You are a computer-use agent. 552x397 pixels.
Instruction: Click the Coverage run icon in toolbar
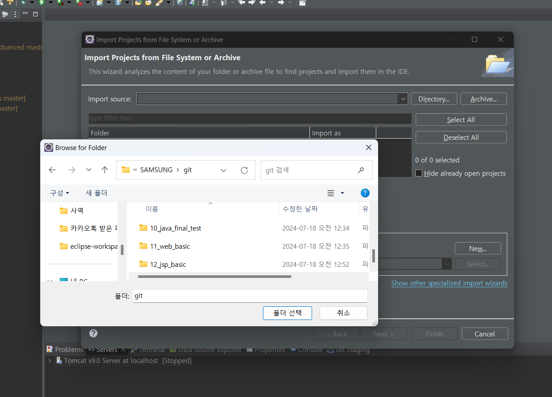60,3
